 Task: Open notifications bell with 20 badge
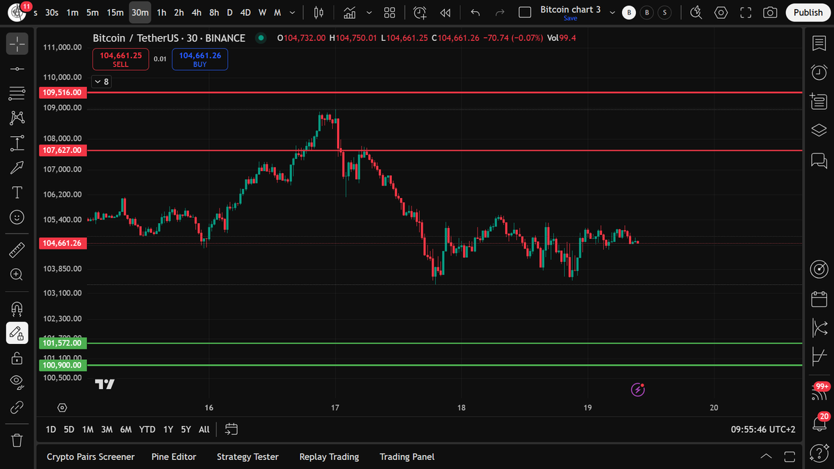click(819, 422)
